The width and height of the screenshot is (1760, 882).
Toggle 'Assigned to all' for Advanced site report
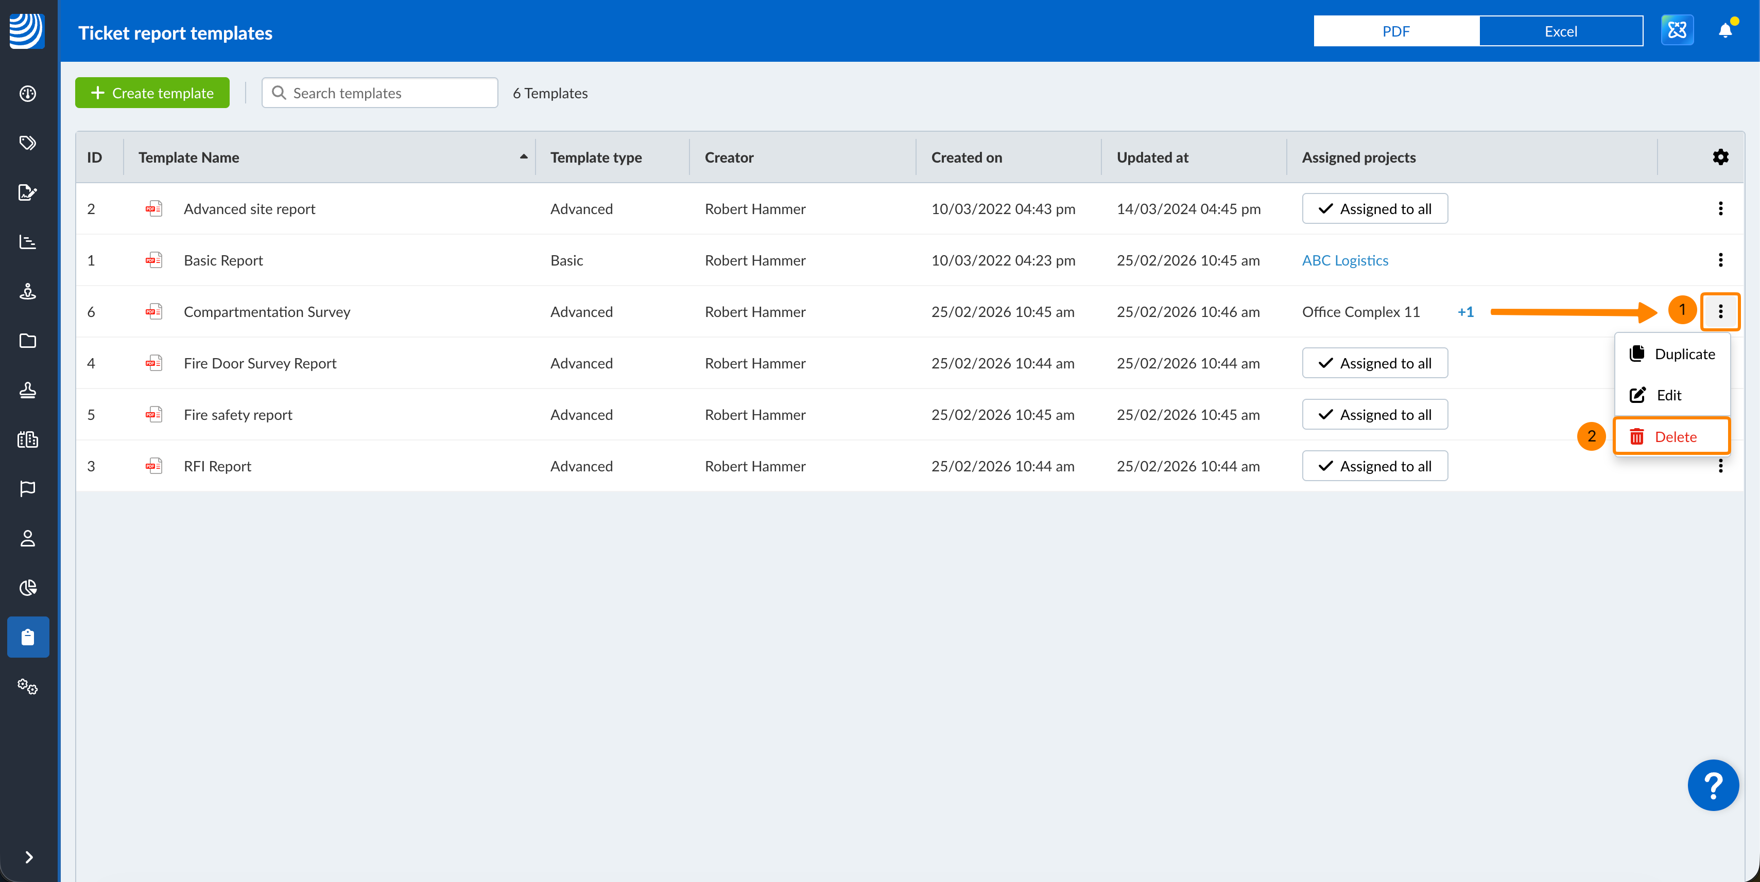click(x=1375, y=209)
